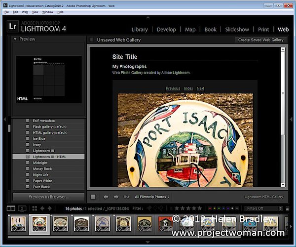Click the Lr Lightroom logo icon

[x=13, y=26]
